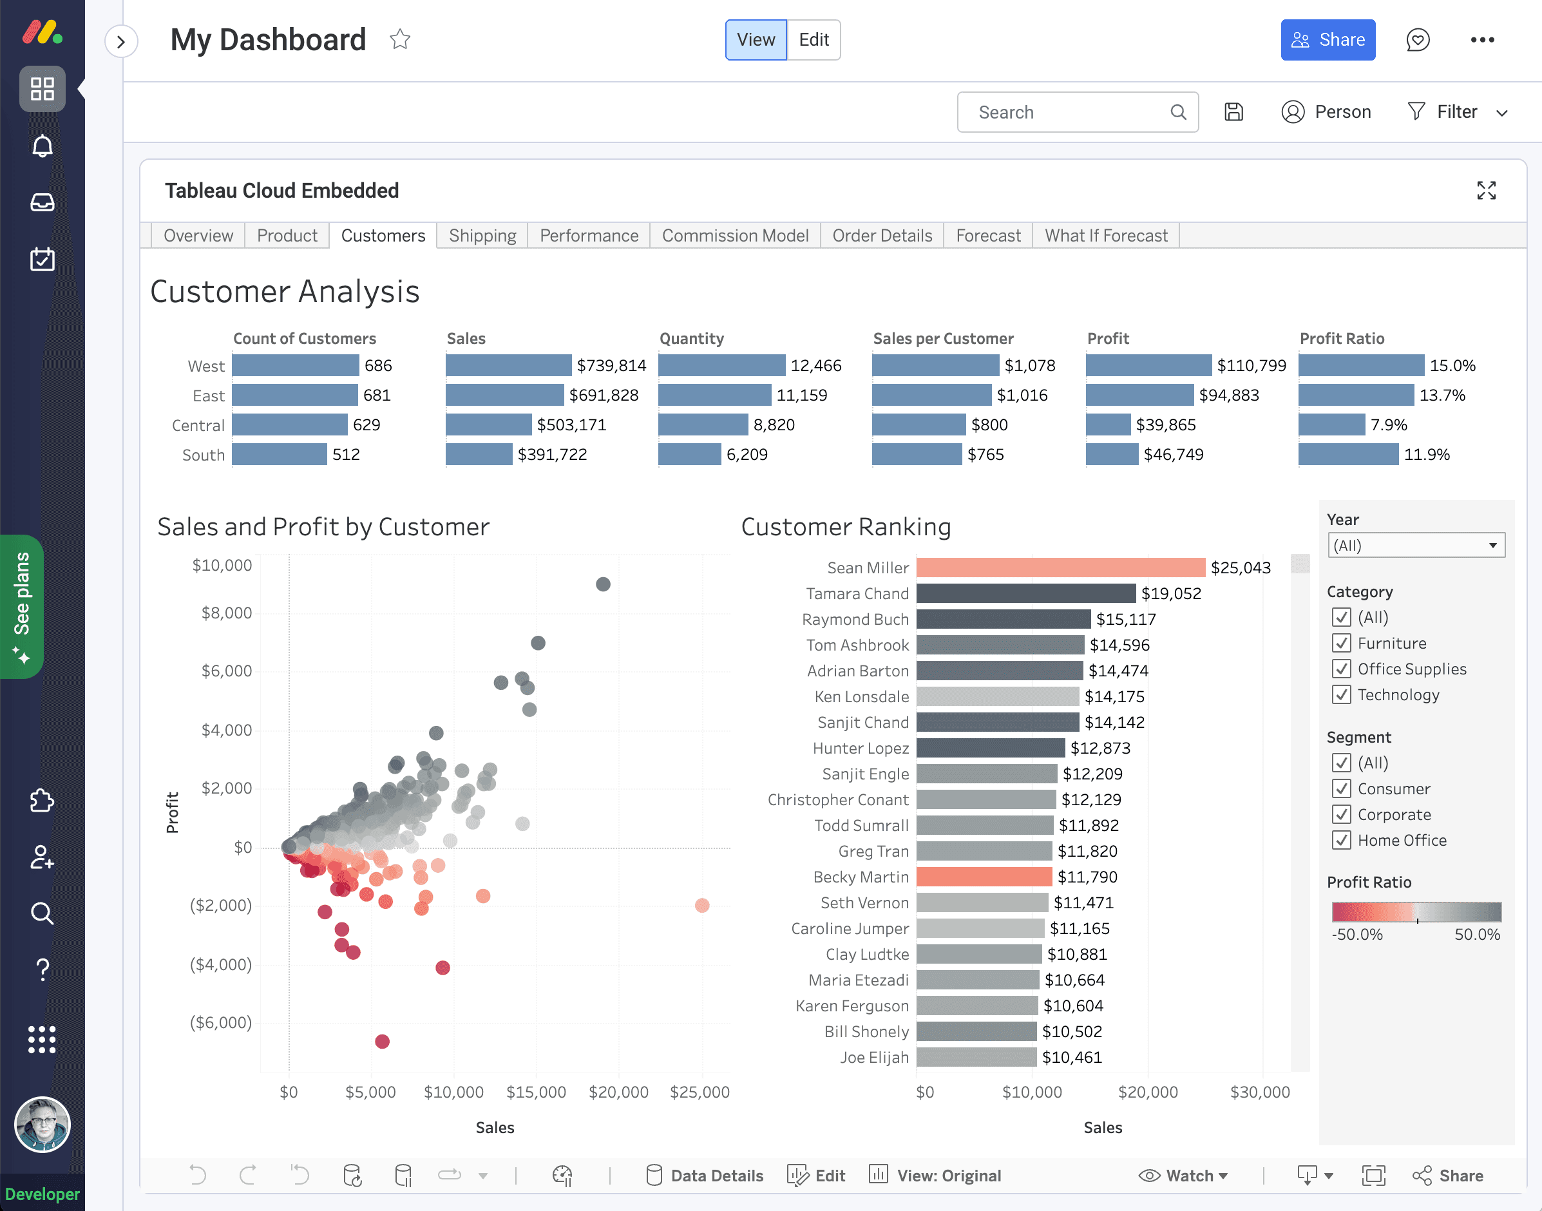The image size is (1542, 1211).
Task: Uncheck the Furniture category checkbox
Action: 1340,643
